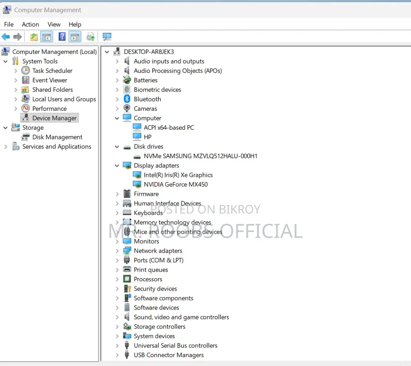The width and height of the screenshot is (411, 366).
Task: Open the Help menu
Action: click(x=75, y=24)
